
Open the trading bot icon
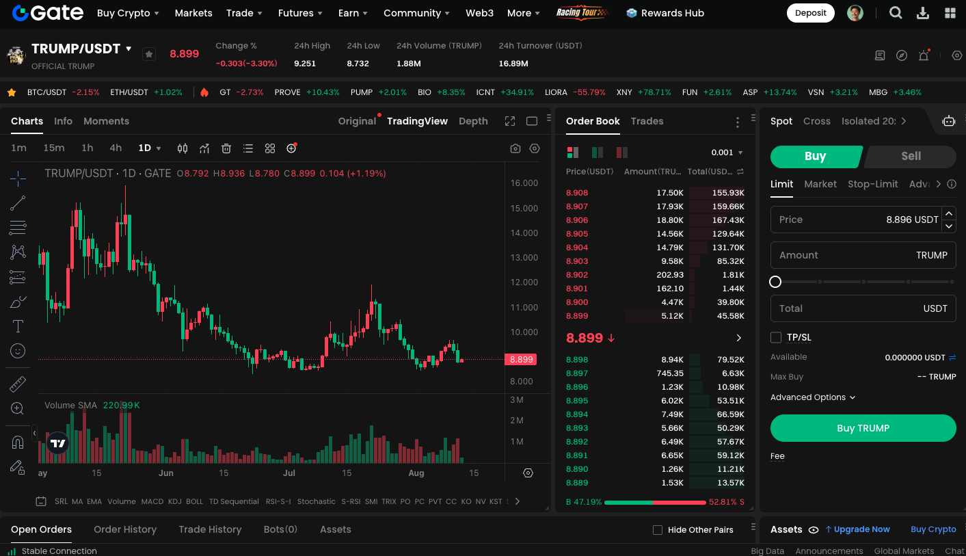pyautogui.click(x=949, y=121)
